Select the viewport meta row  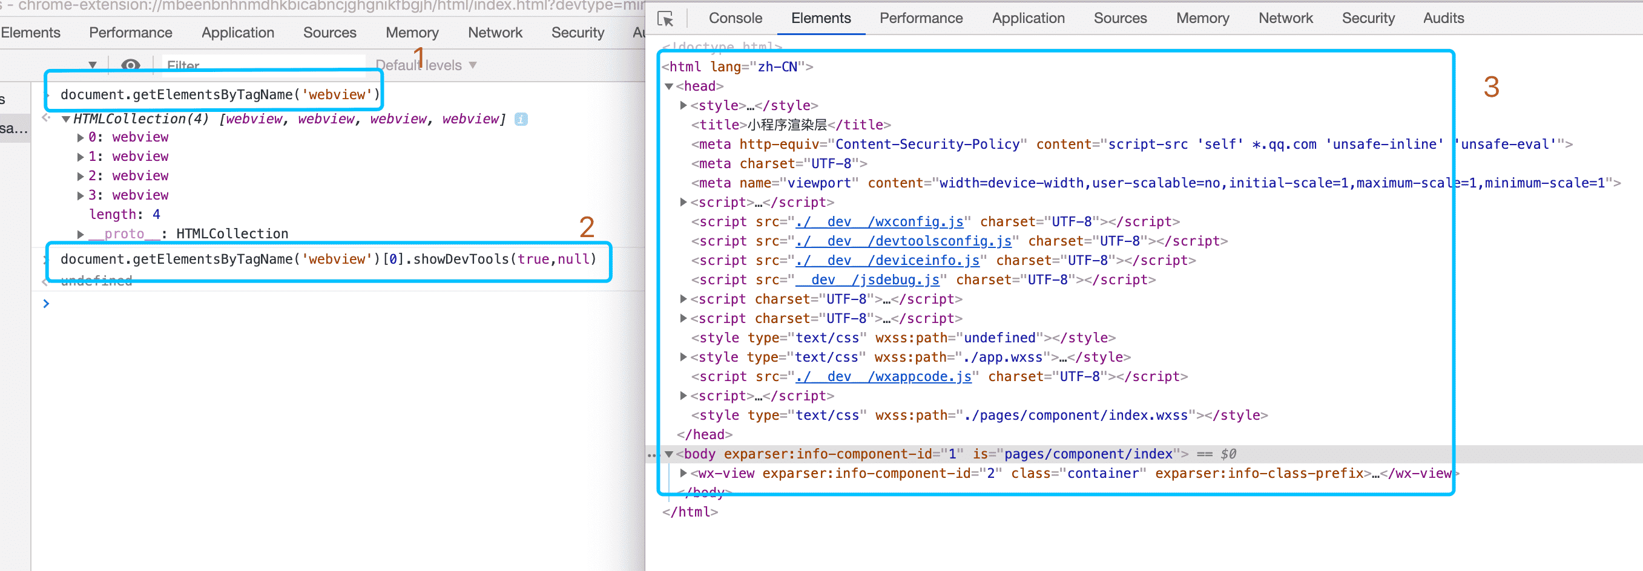(1156, 183)
